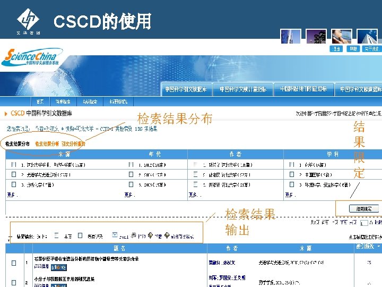Click the 检索结果分析 link

click(47, 143)
